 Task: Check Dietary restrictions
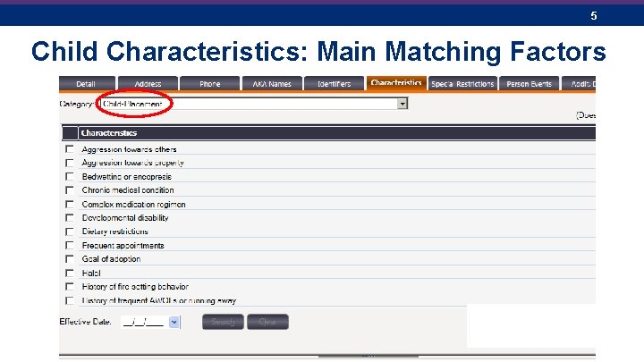tap(70, 232)
